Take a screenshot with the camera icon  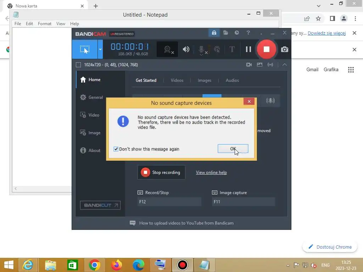tap(285, 49)
